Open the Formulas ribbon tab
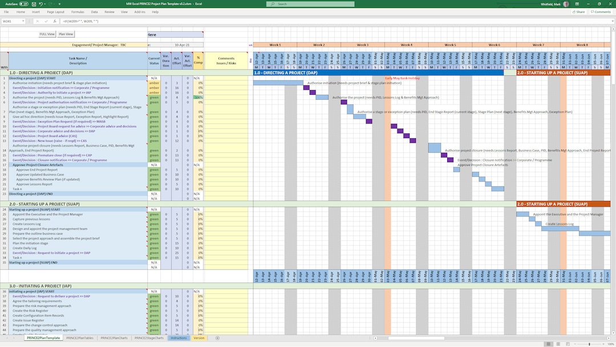Screen dimensions: 616x347 coord(78,11)
